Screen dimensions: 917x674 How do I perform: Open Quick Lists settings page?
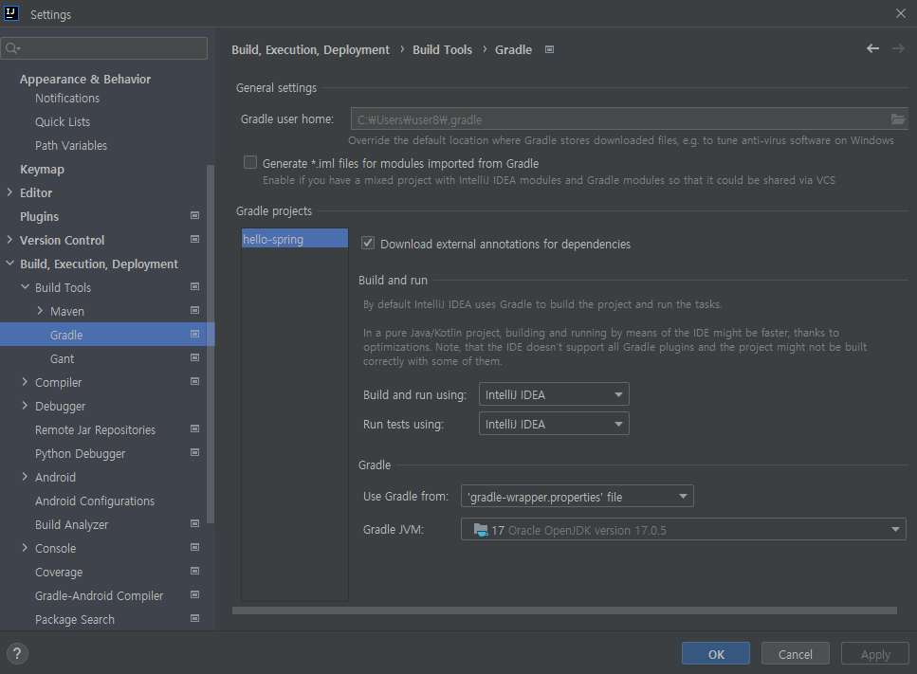pos(63,121)
